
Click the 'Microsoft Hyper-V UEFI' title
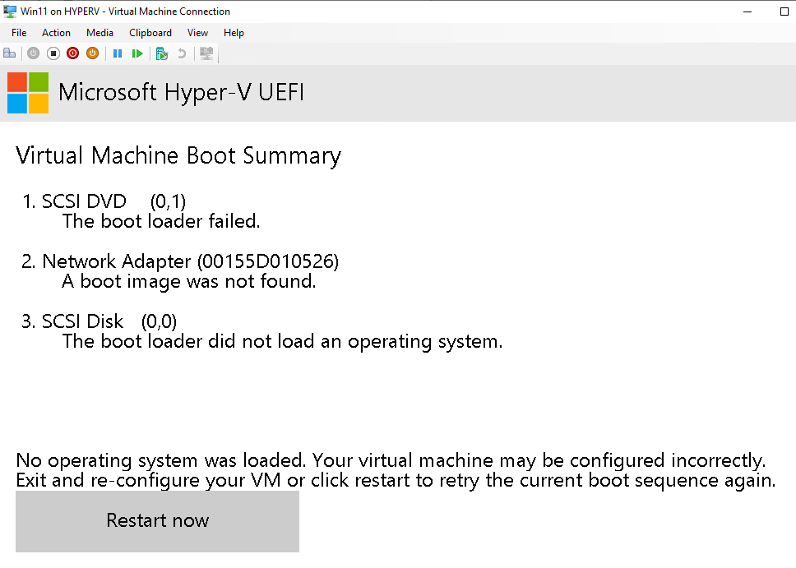click(181, 92)
